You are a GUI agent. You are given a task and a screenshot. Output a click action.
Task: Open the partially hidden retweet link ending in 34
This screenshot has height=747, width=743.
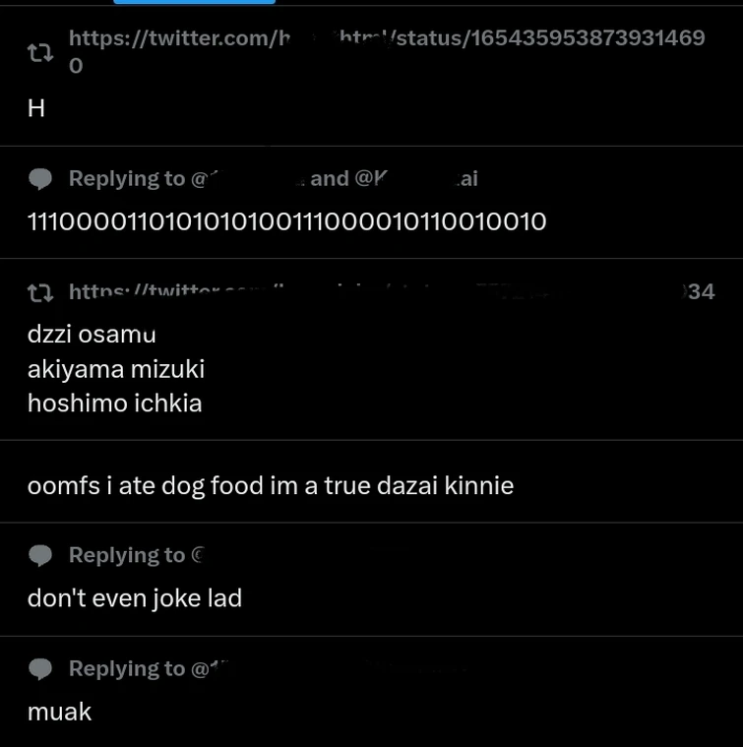coord(392,292)
